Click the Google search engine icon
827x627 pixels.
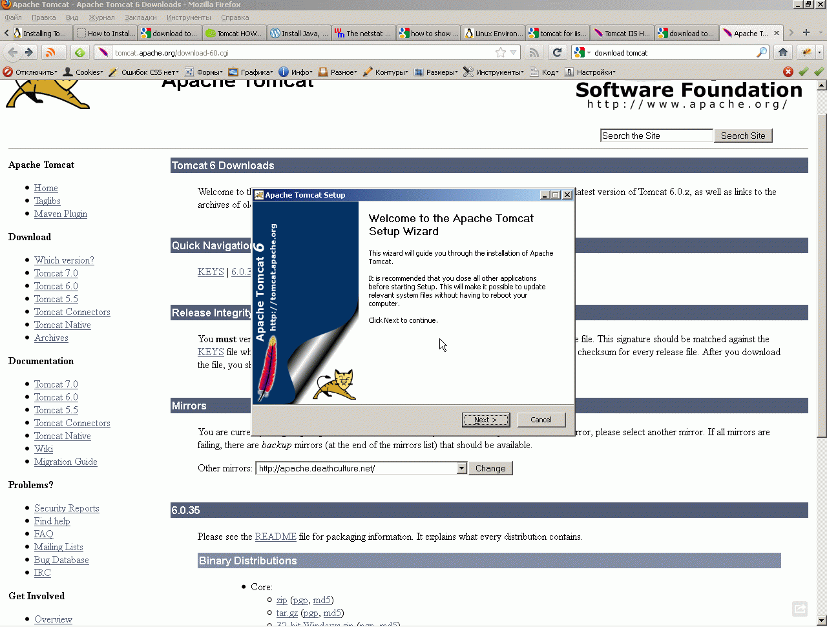[580, 52]
